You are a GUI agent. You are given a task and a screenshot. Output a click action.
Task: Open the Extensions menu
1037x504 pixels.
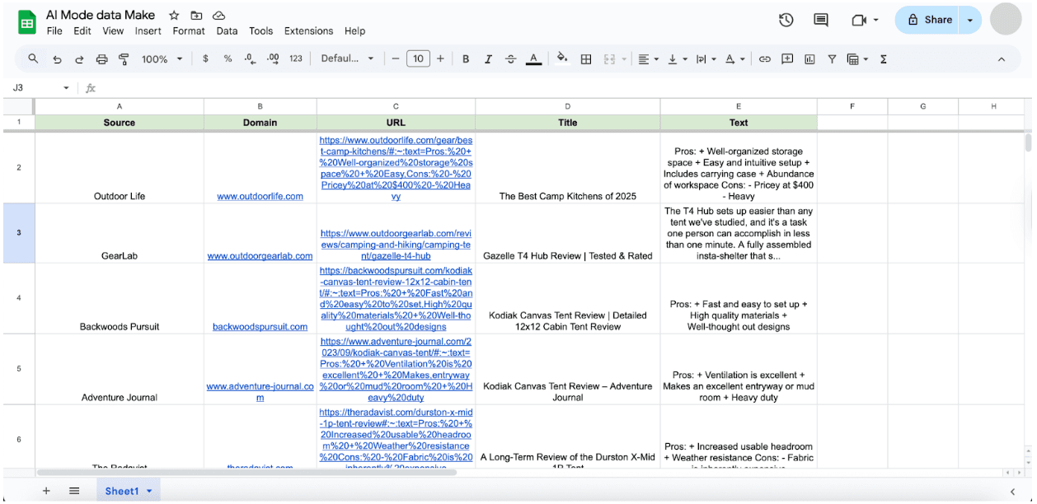tap(308, 31)
